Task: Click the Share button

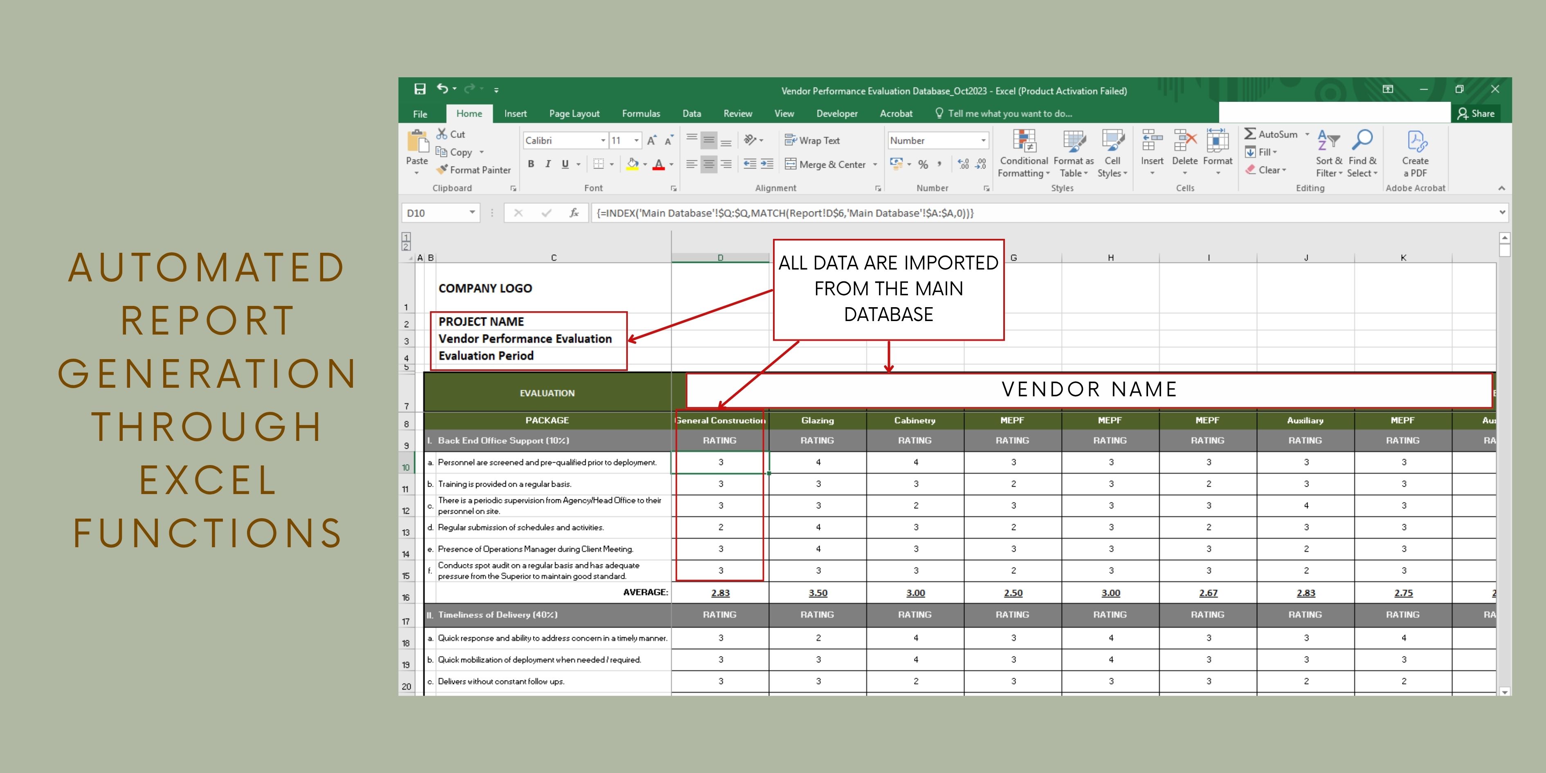Action: pos(1476,113)
